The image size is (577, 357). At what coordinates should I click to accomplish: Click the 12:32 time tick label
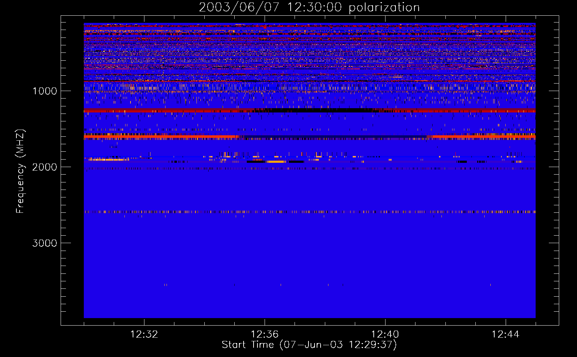(144, 335)
